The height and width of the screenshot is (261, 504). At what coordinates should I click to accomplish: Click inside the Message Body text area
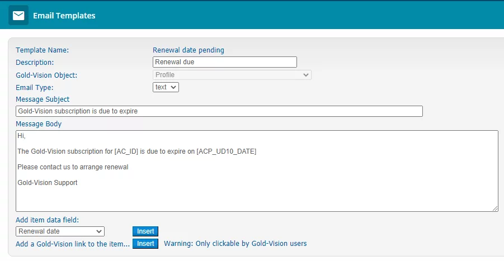[x=257, y=171]
